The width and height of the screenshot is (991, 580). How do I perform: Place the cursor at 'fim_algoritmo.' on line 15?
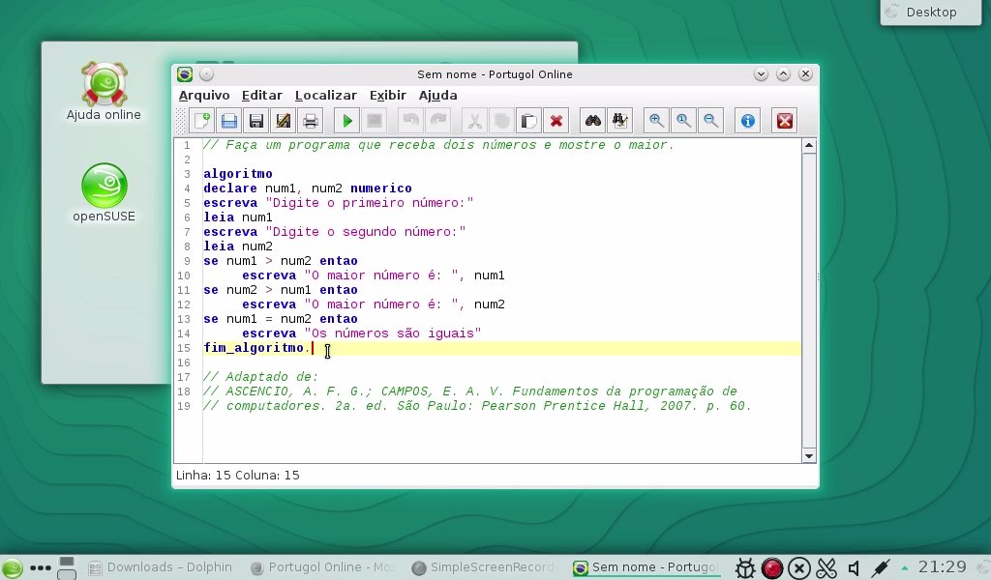click(257, 348)
